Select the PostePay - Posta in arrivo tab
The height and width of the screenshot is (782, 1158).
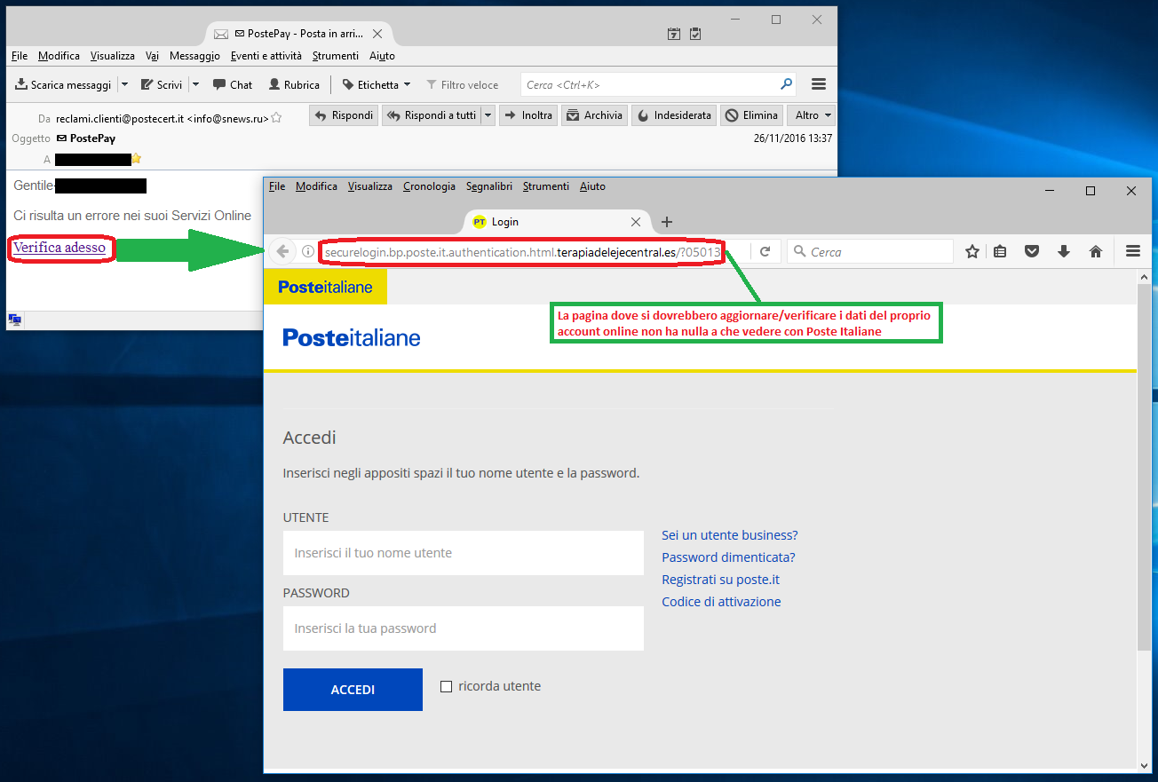299,34
